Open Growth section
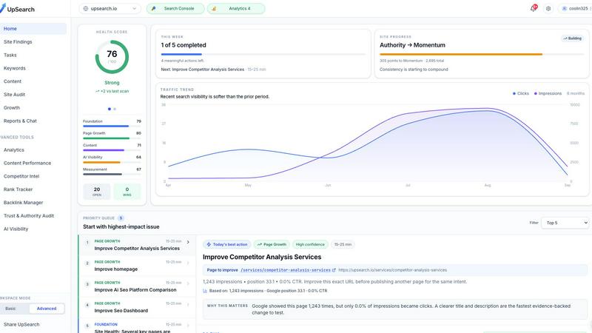This screenshot has height=333, width=592. point(33,107)
